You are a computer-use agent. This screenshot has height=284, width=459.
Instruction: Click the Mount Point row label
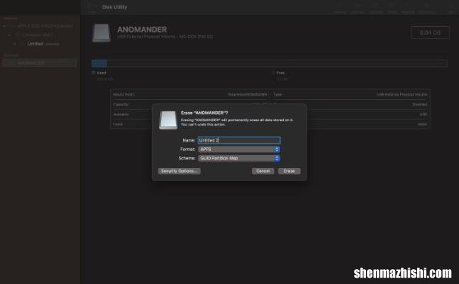pos(124,95)
